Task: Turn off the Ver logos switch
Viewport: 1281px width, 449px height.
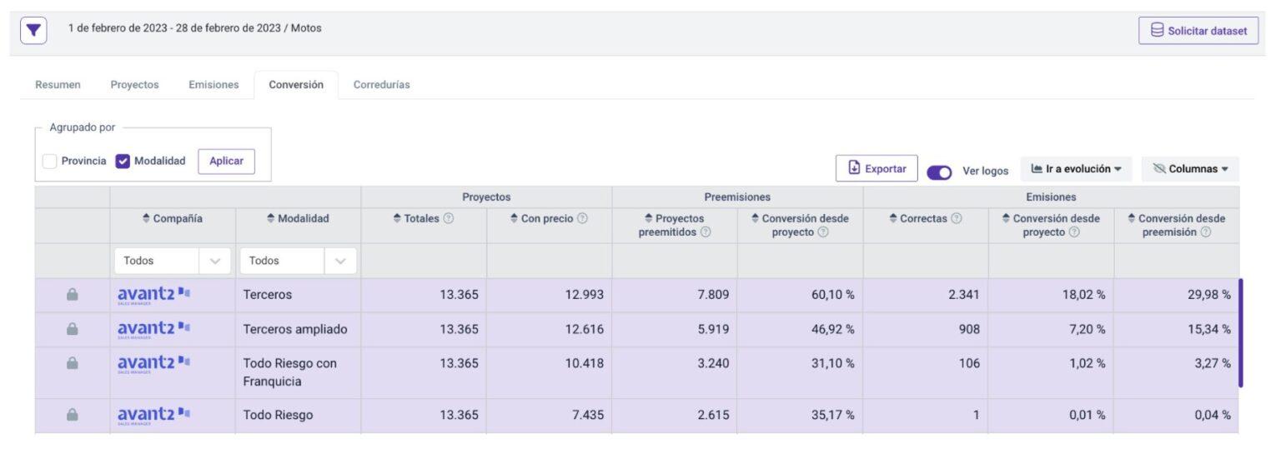Action: pos(939,172)
